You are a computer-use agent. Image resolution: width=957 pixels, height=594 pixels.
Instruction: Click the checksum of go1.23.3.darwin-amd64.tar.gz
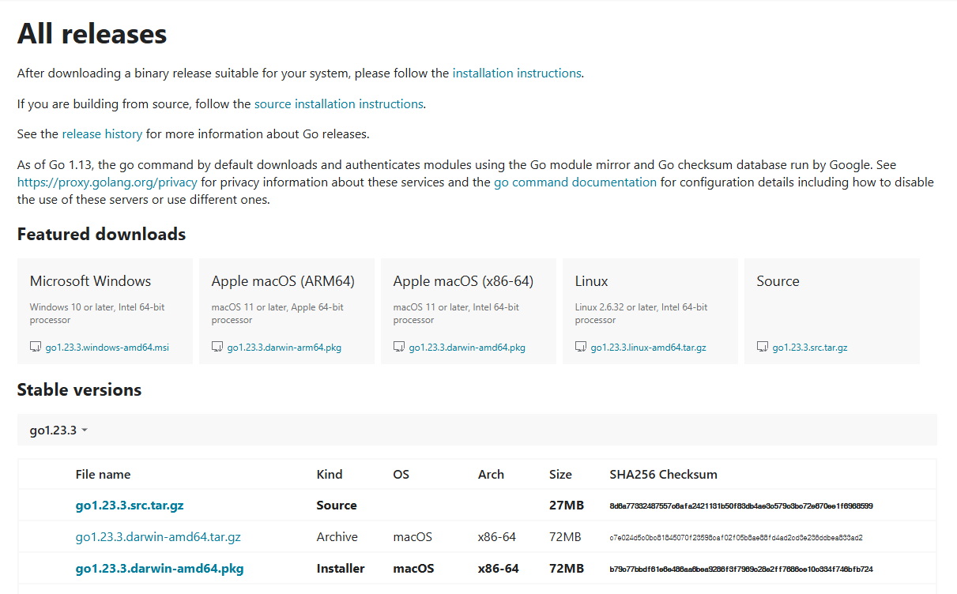point(736,537)
